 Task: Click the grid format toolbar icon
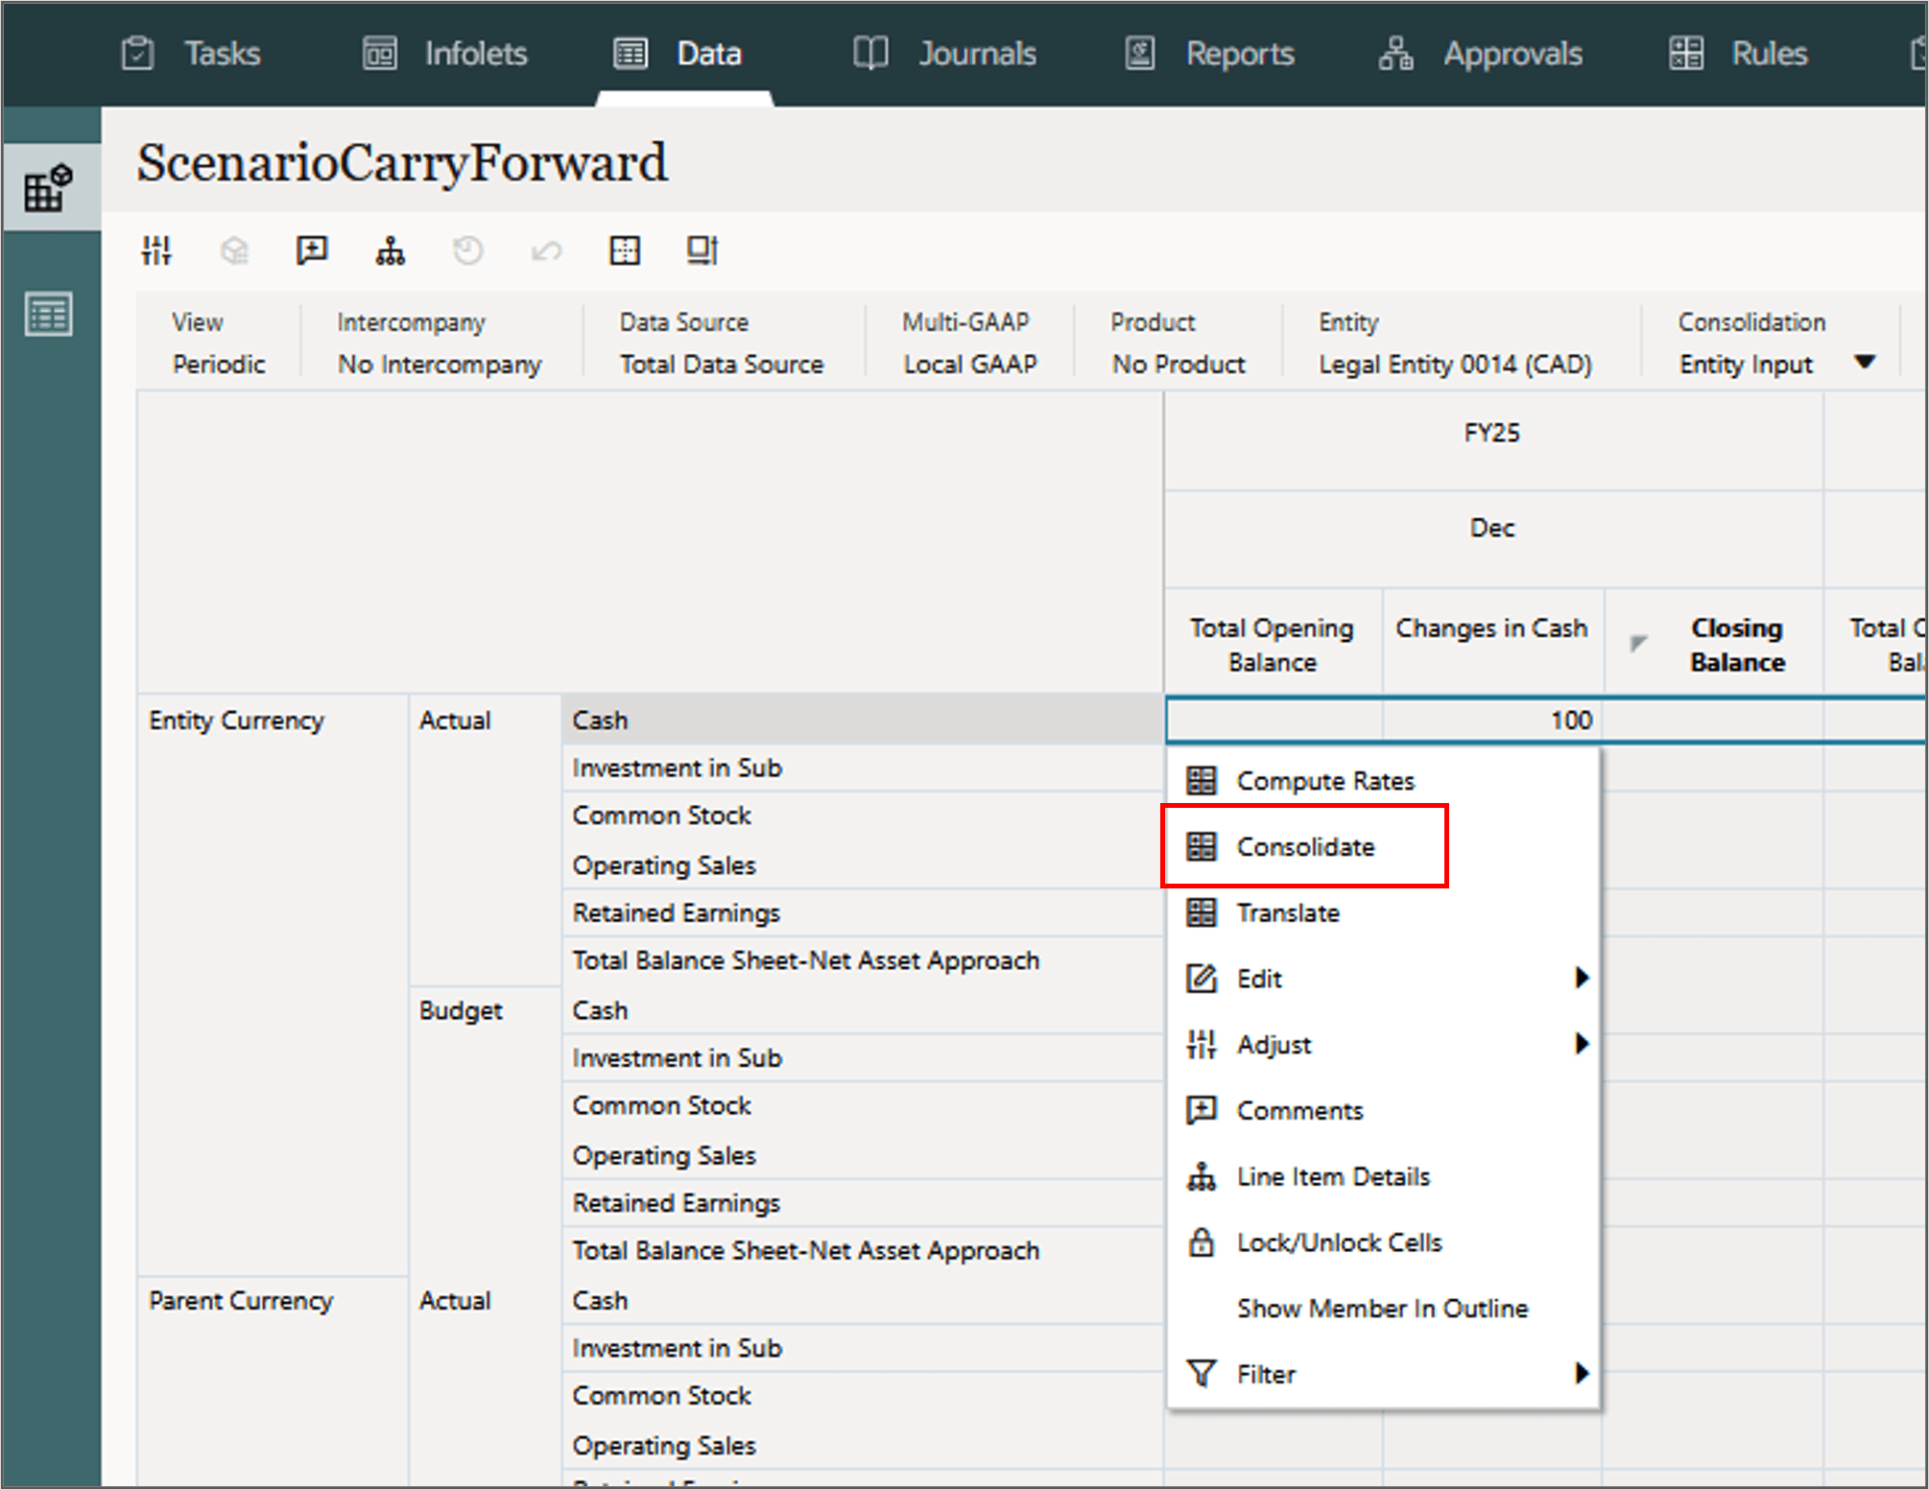tap(625, 251)
